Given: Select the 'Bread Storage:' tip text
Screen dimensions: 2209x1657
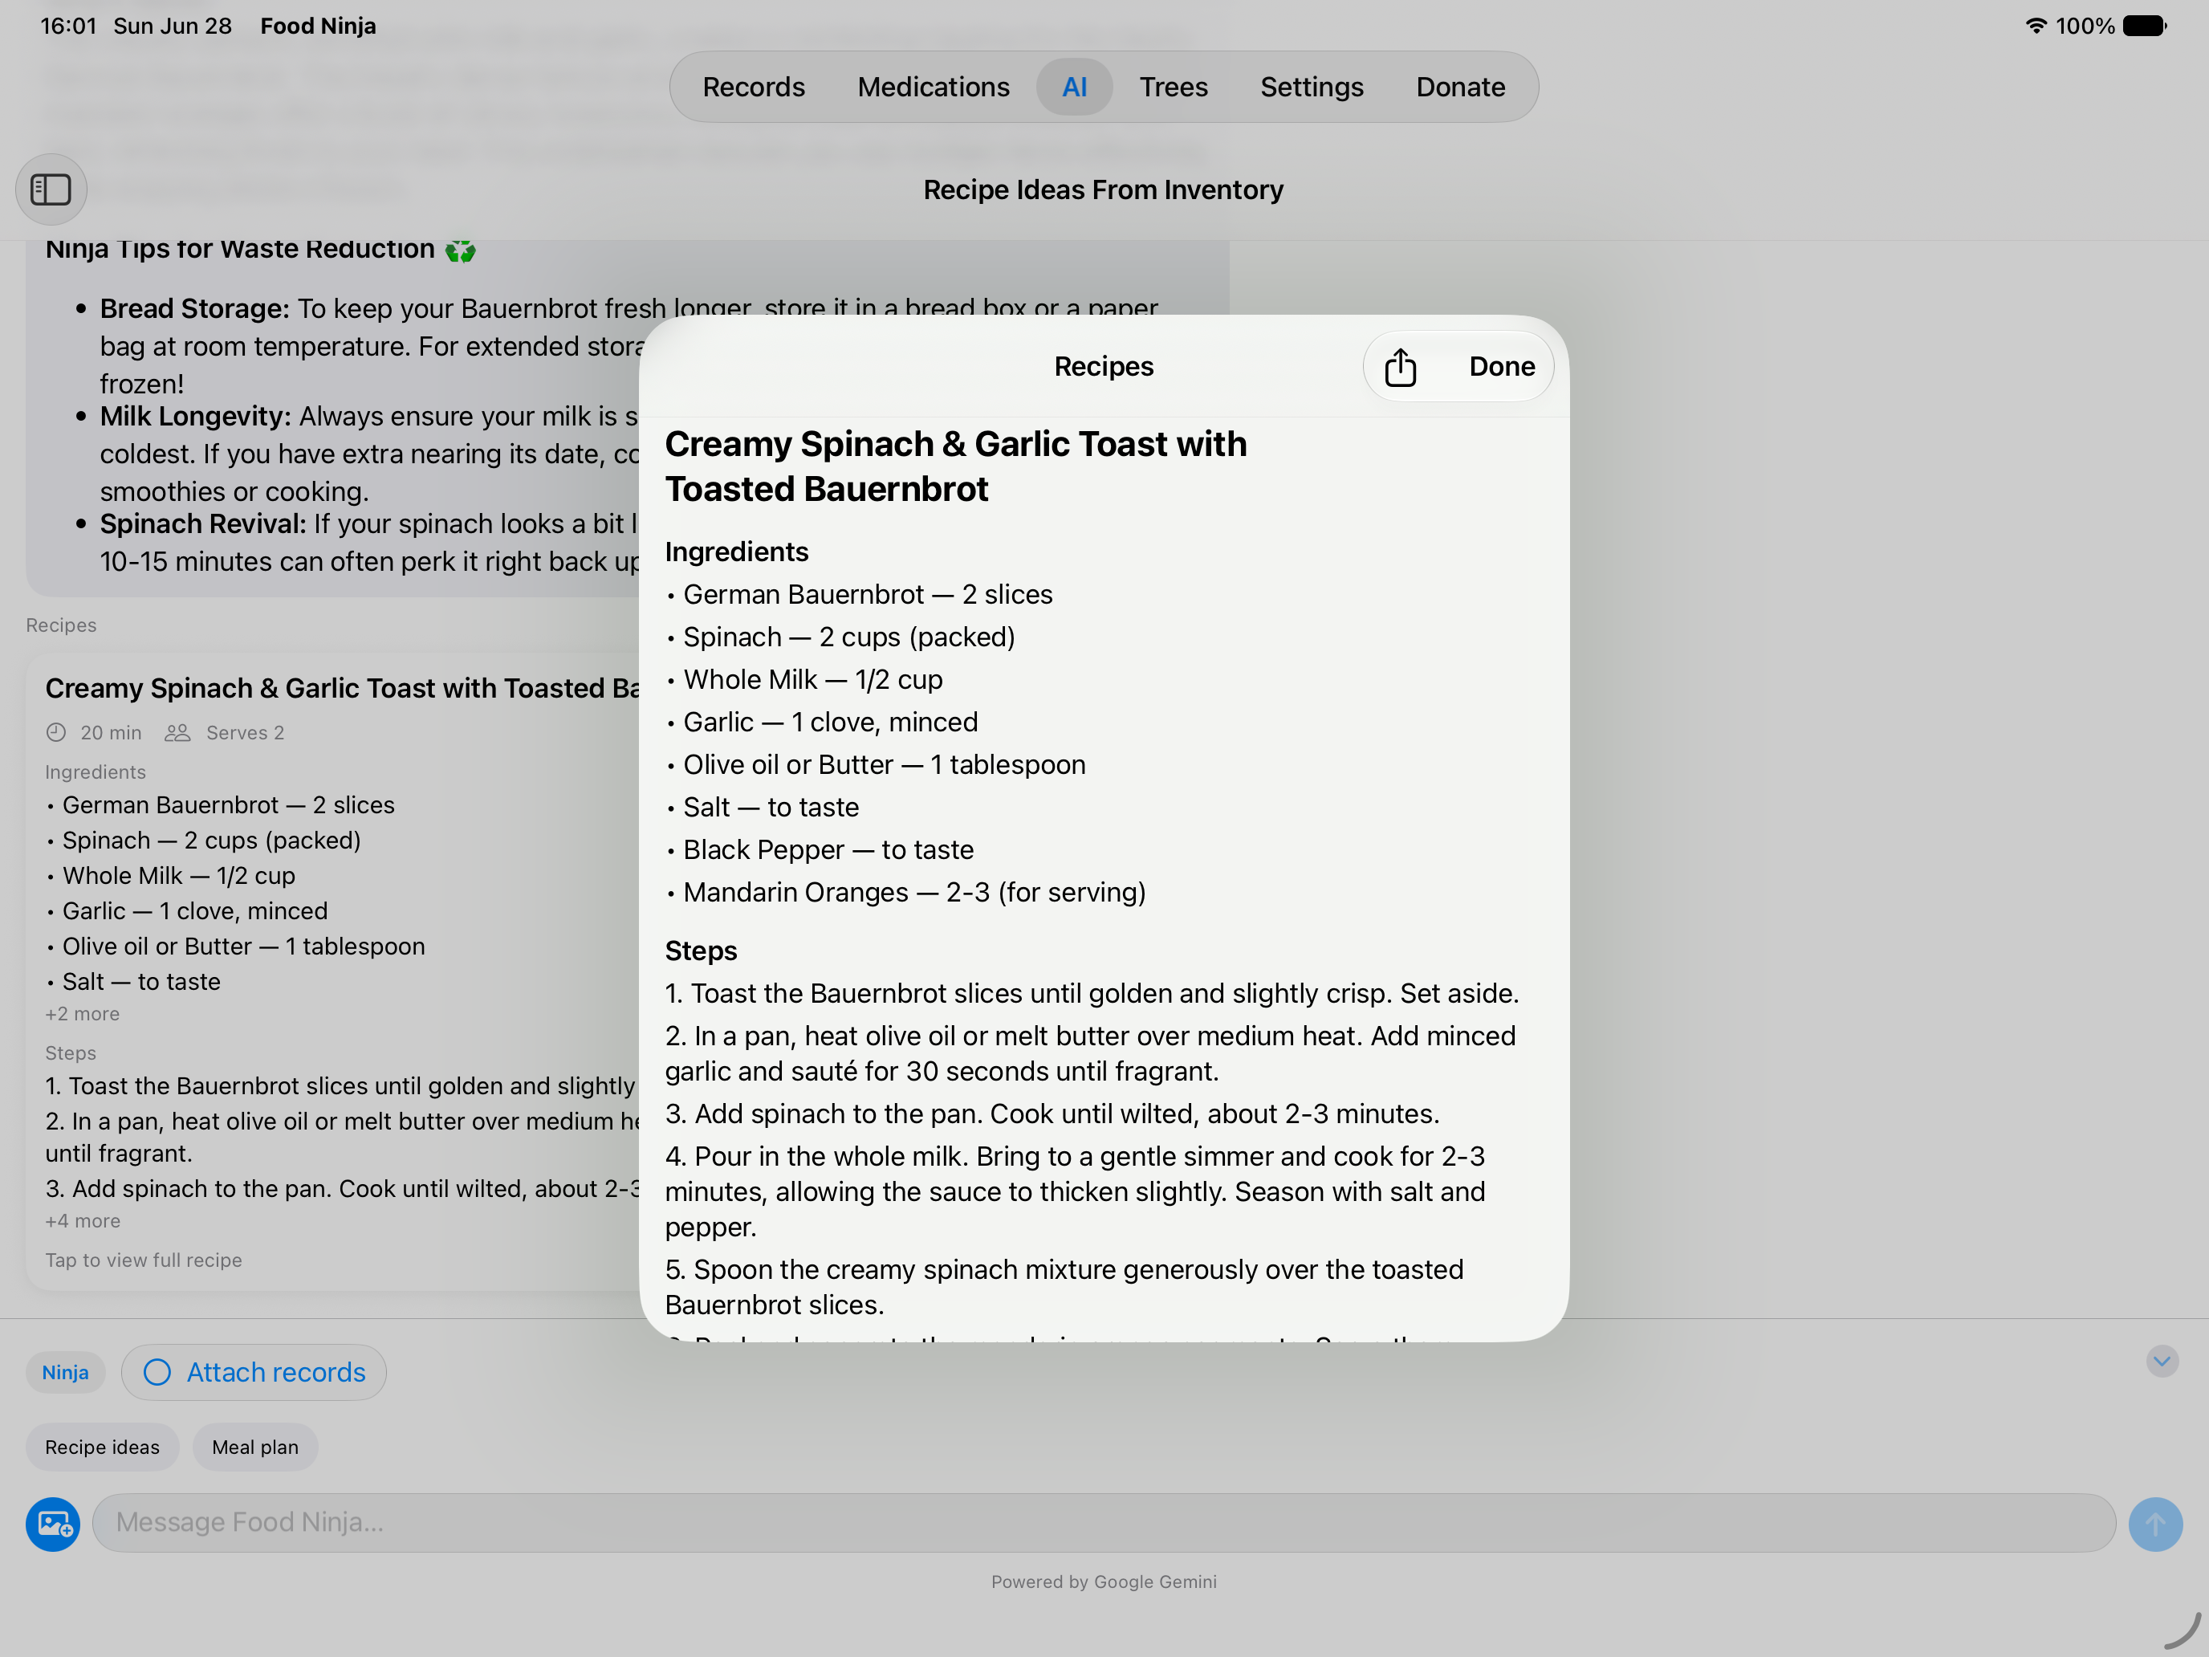Looking at the screenshot, I should [195, 308].
